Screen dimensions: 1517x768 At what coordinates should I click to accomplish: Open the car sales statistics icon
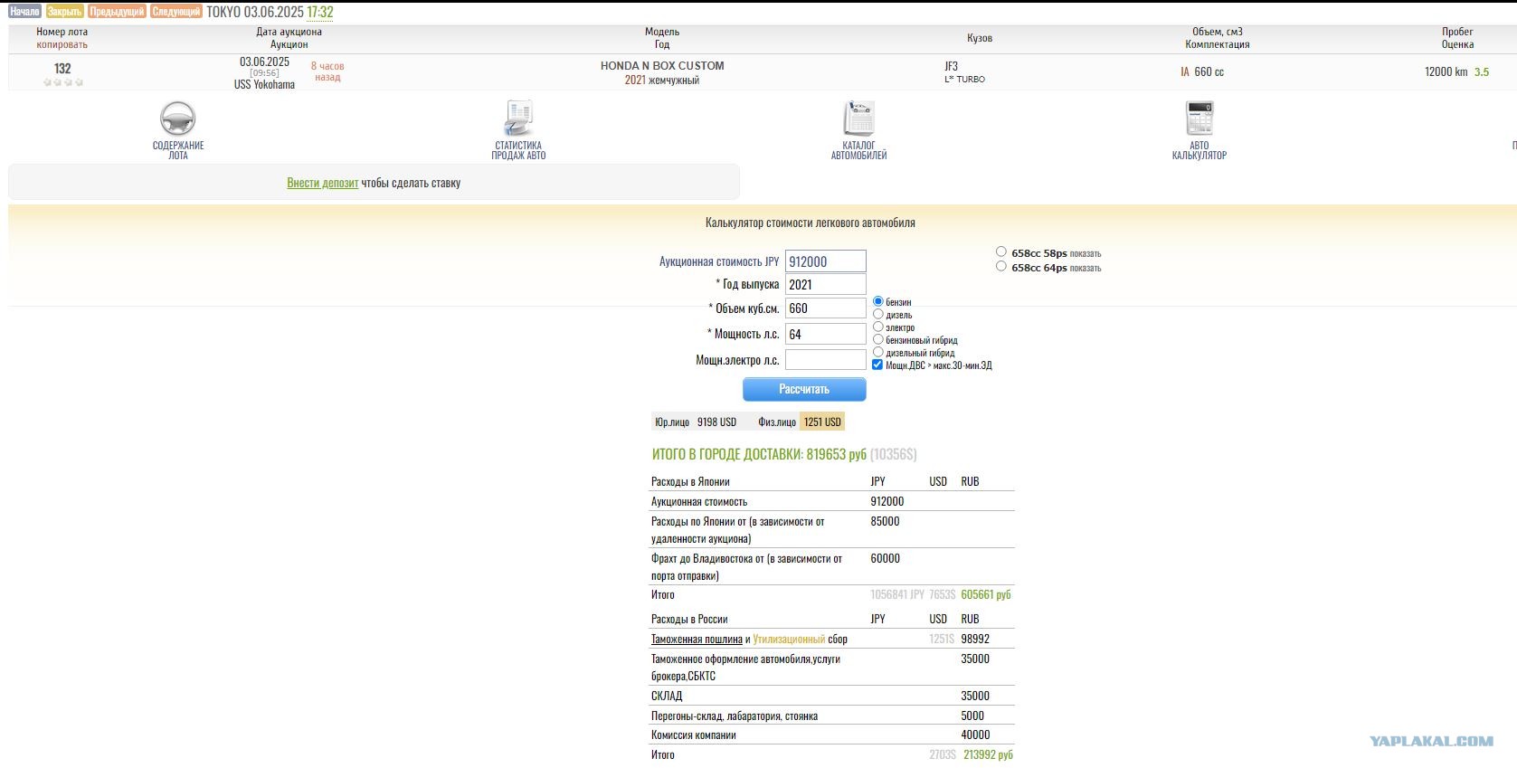click(x=518, y=119)
